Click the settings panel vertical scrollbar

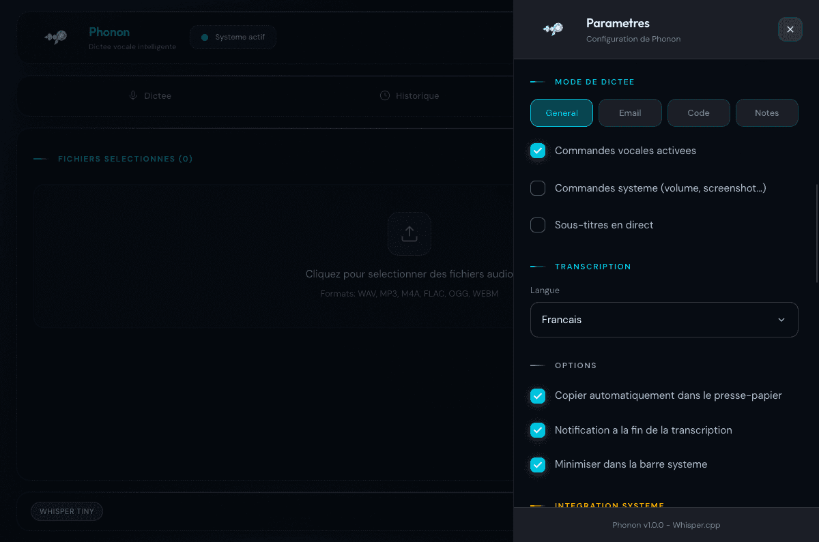tap(816, 232)
